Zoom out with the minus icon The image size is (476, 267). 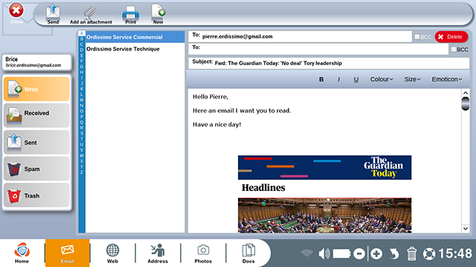359,254
